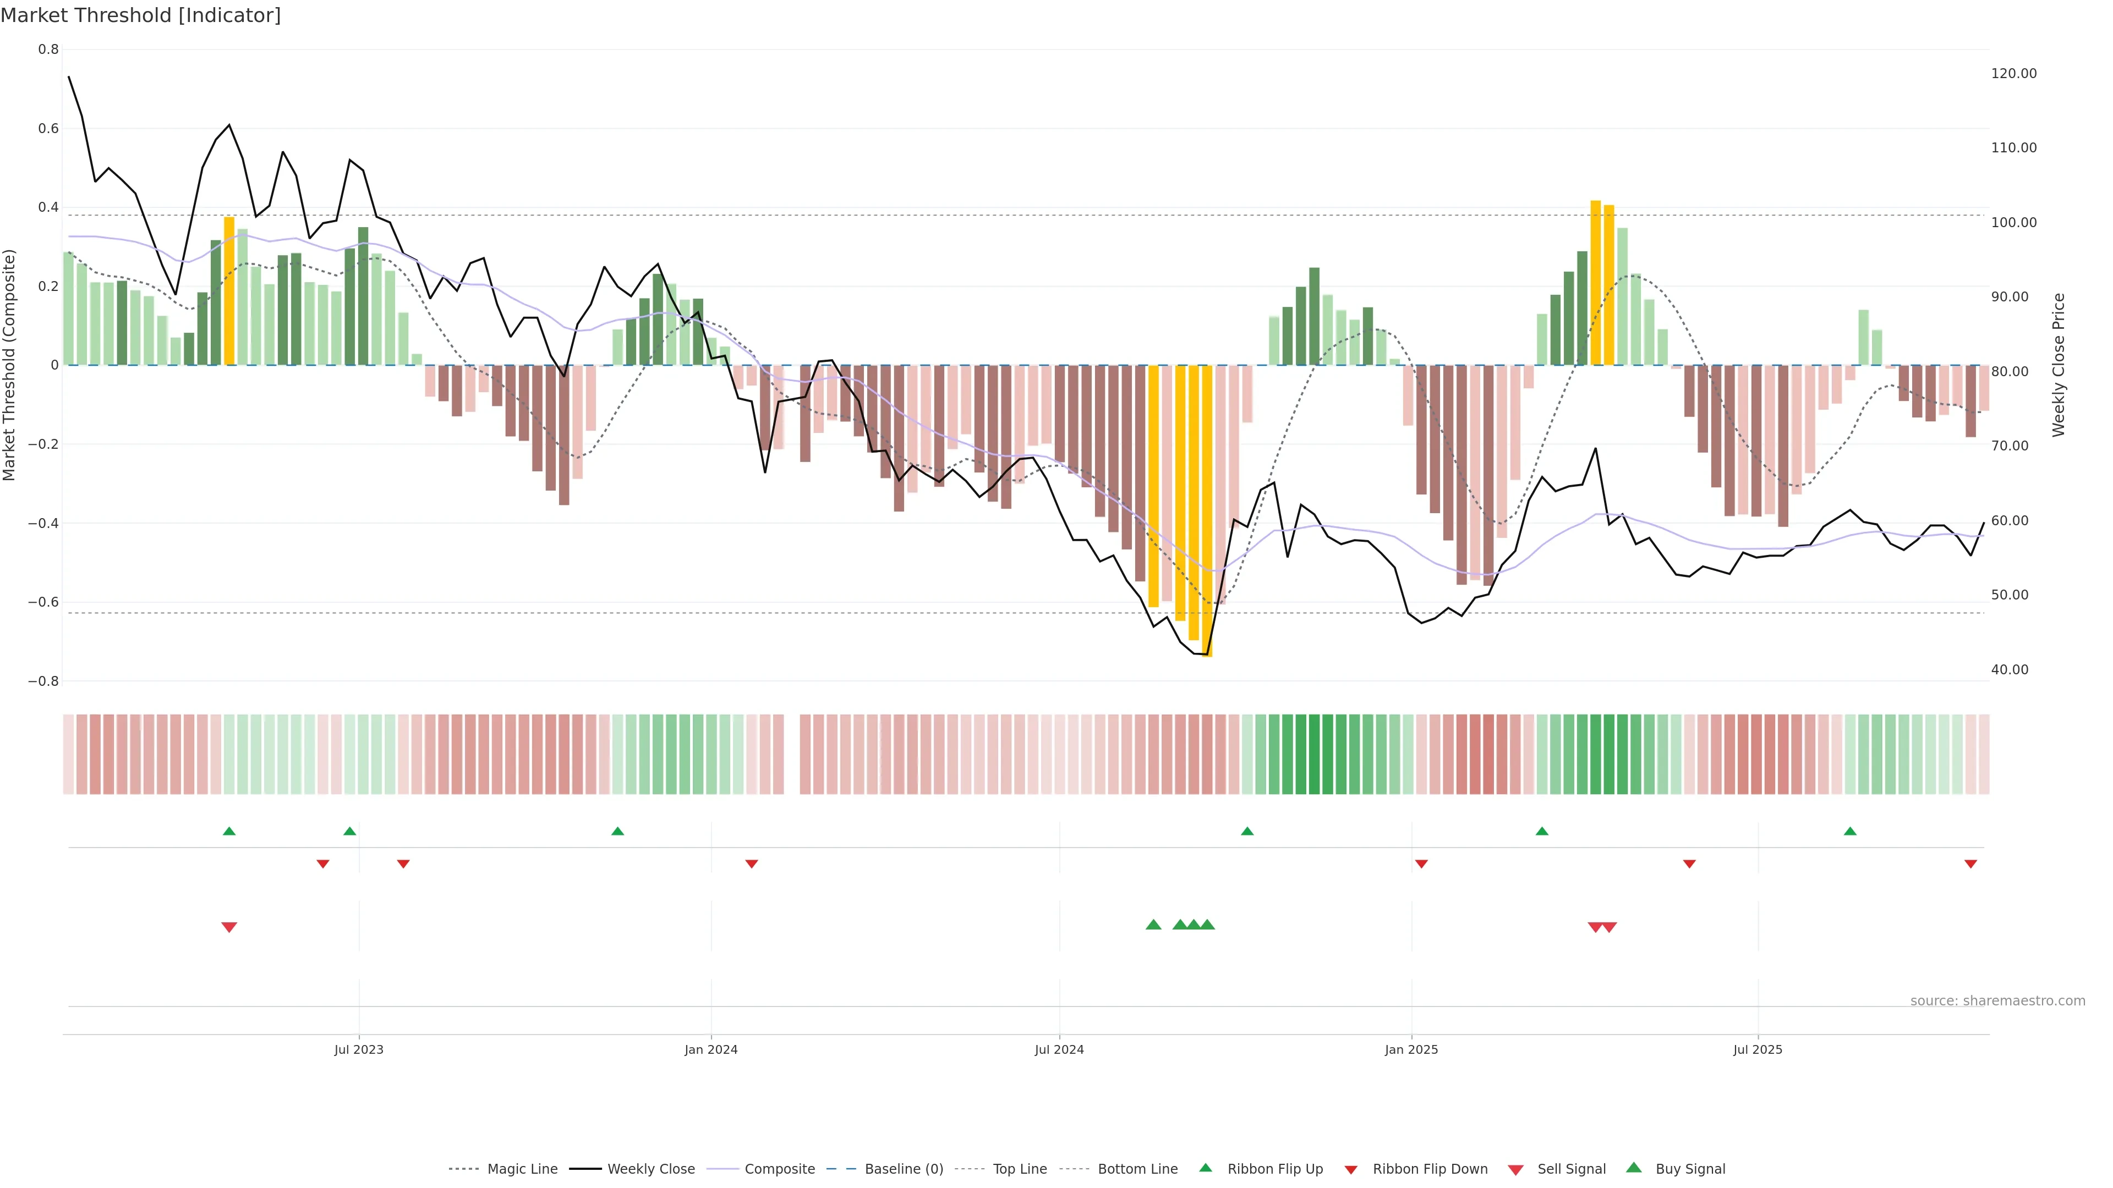Select the rightmost Ribbon Flip Down marker

pyautogui.click(x=1970, y=864)
